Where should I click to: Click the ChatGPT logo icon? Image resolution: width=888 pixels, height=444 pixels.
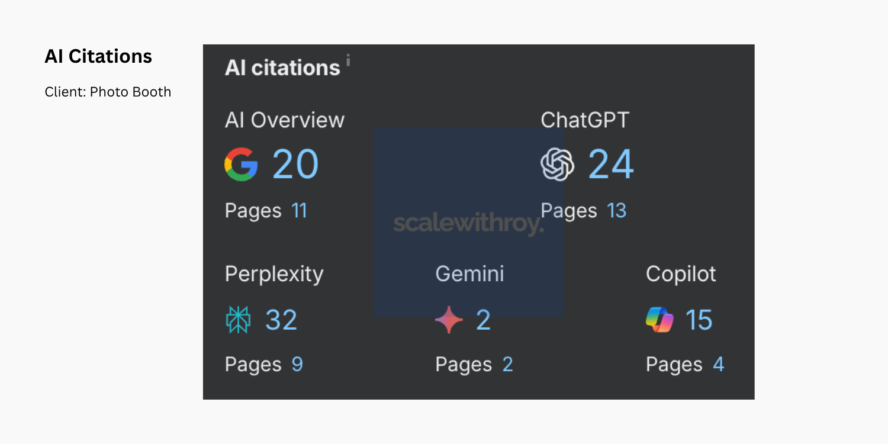click(x=557, y=164)
